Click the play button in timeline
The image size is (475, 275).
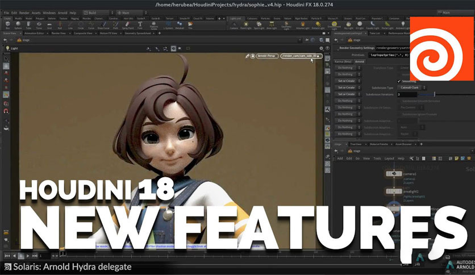tap(28, 256)
